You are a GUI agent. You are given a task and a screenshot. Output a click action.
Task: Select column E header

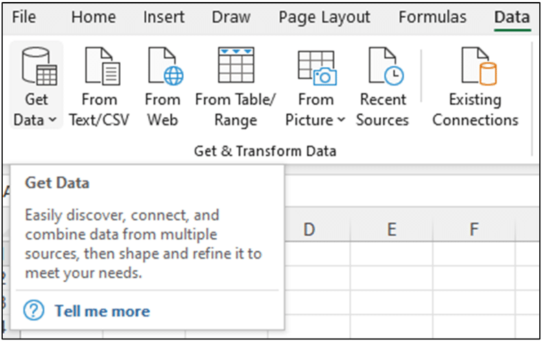coord(391,230)
